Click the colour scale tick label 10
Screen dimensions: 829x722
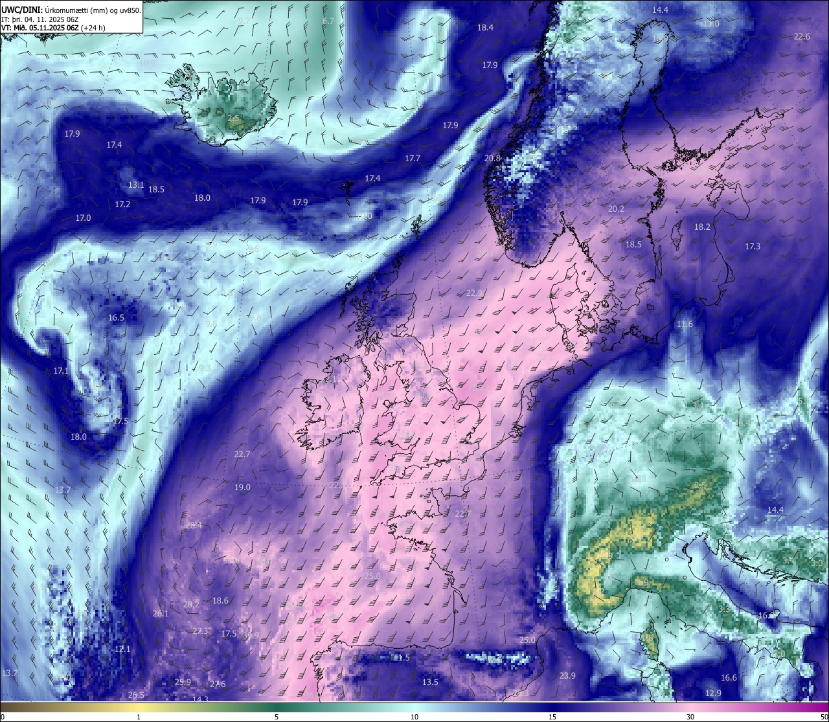pyautogui.click(x=414, y=717)
